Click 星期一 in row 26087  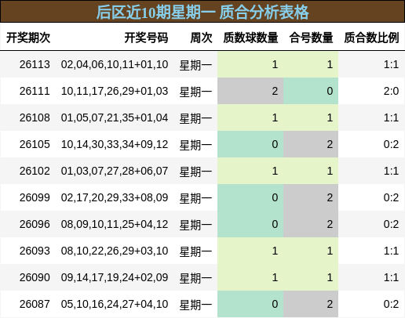point(195,305)
